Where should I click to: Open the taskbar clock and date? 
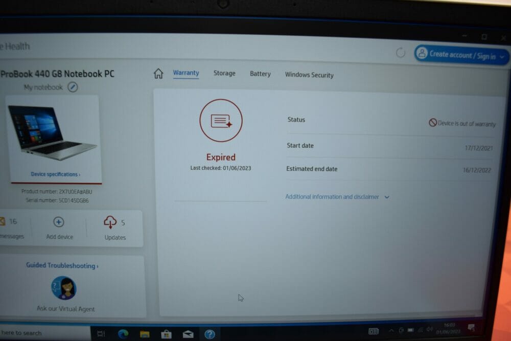point(449,328)
